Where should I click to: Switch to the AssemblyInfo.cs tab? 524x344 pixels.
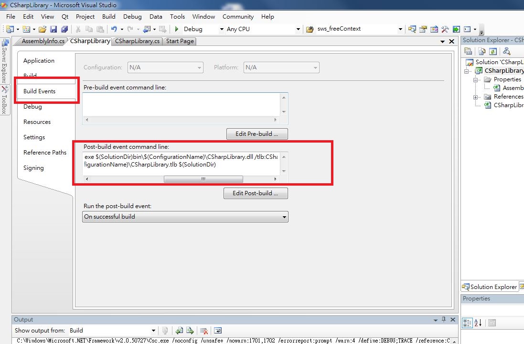click(43, 41)
